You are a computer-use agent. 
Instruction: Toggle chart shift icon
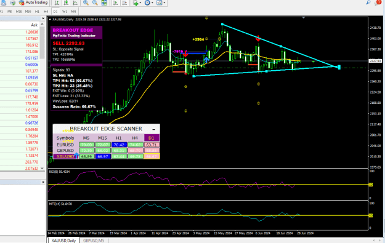tap(124, 2)
